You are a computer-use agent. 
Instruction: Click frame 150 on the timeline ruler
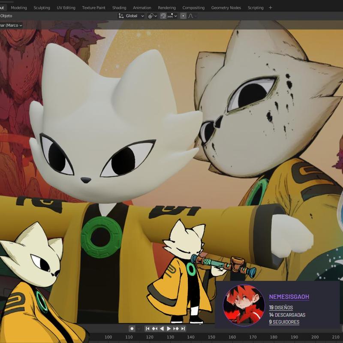tap(211, 337)
